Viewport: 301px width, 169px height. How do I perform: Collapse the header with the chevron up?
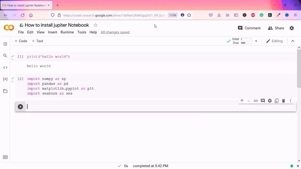point(293,41)
